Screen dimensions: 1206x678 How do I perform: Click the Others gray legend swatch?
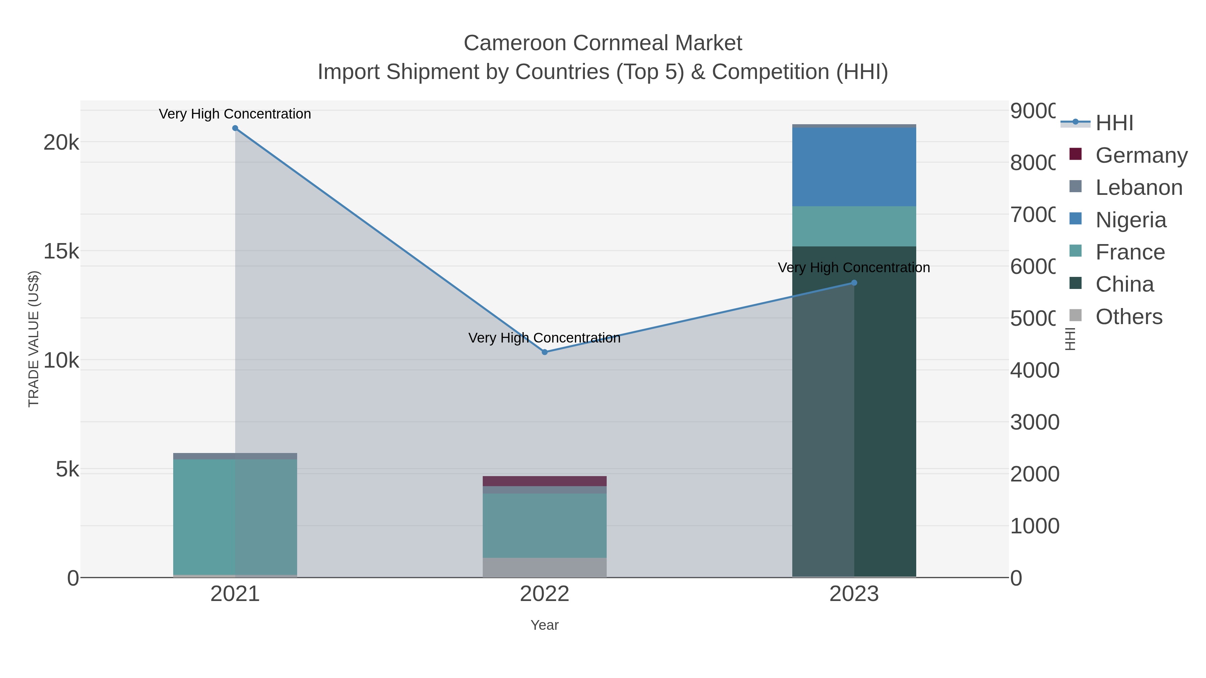pyautogui.click(x=1076, y=315)
